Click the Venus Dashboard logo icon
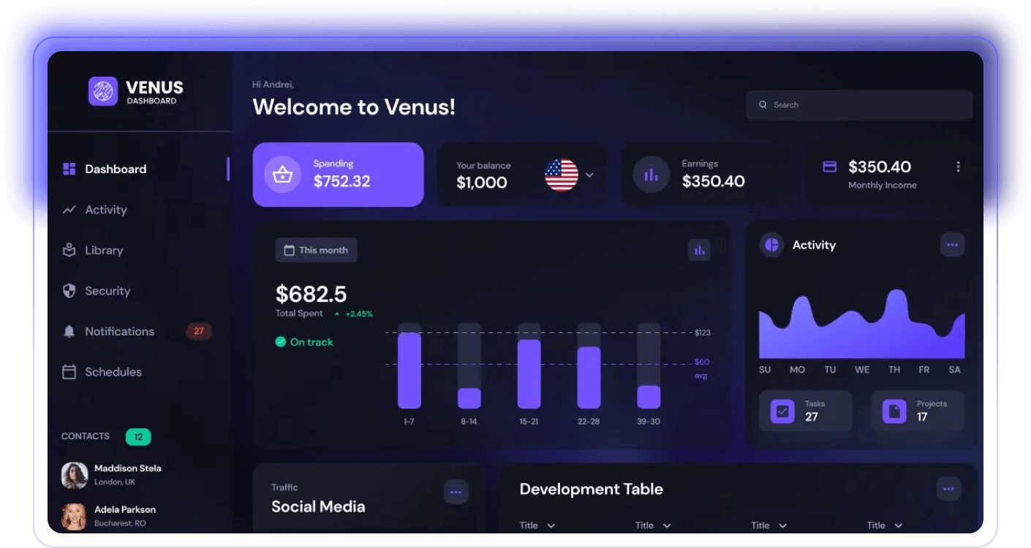The image size is (1031, 548). tap(103, 91)
